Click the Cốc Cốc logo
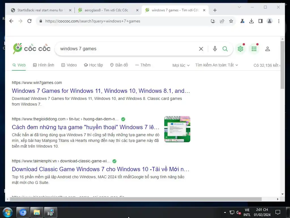This screenshot has height=218, width=290. click(32, 49)
